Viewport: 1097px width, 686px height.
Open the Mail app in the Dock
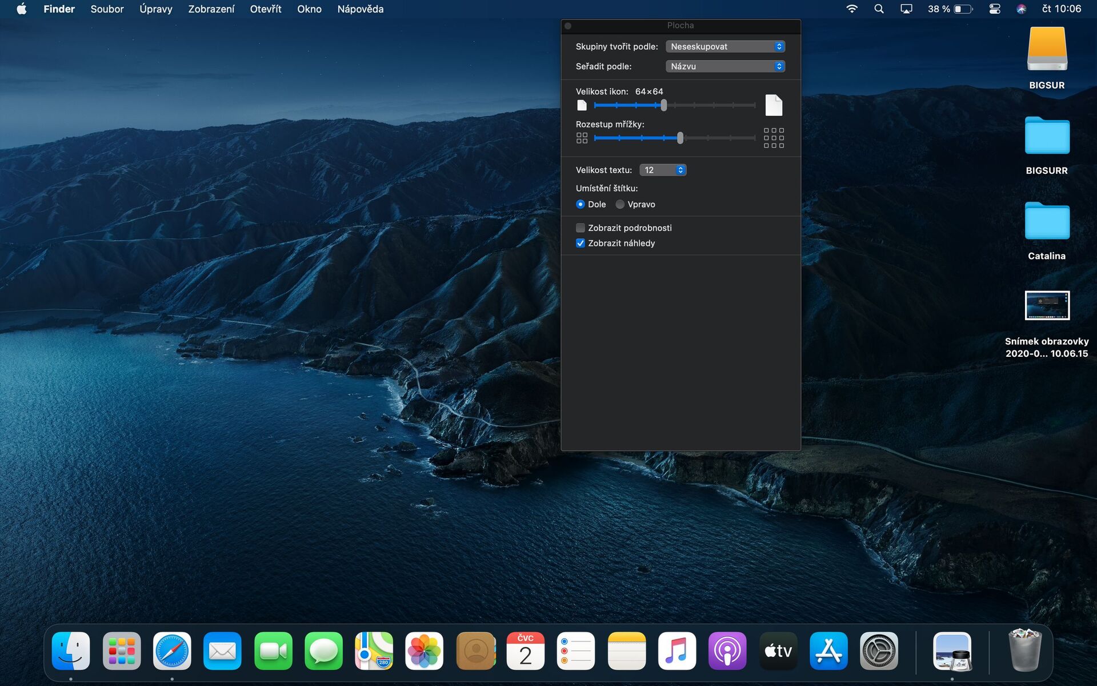[x=222, y=650]
